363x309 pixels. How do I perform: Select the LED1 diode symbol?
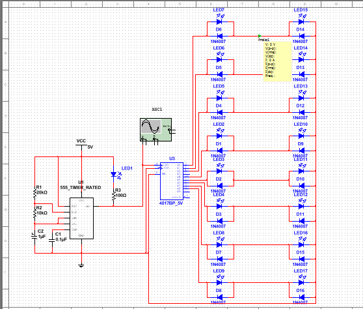tap(113, 175)
